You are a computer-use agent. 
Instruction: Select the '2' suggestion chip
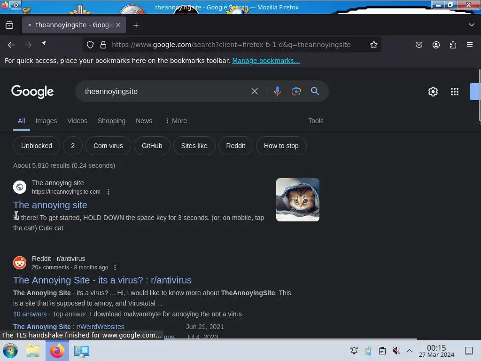tap(73, 146)
